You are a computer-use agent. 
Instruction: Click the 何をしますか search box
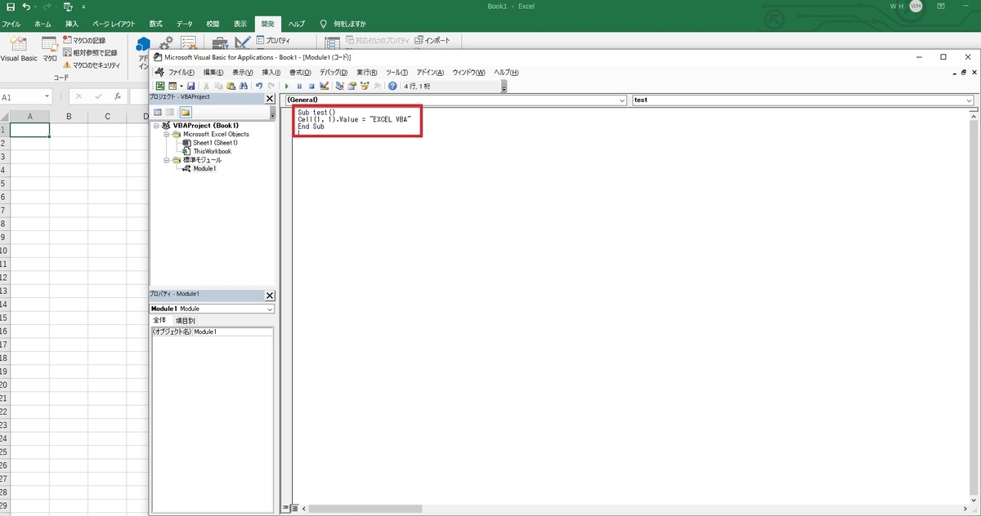(348, 24)
